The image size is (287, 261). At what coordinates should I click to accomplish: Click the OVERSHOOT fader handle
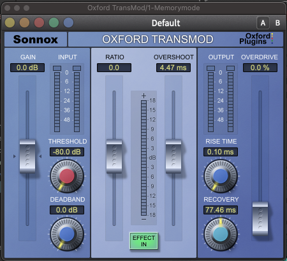pyautogui.click(x=173, y=156)
